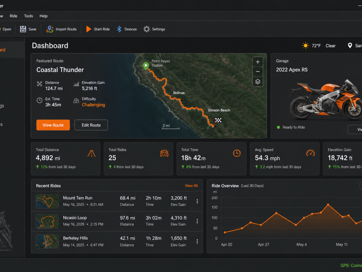Click the 2022 Apex RS motorcycle image
Viewport: 362px width, 272px height.
(325, 100)
